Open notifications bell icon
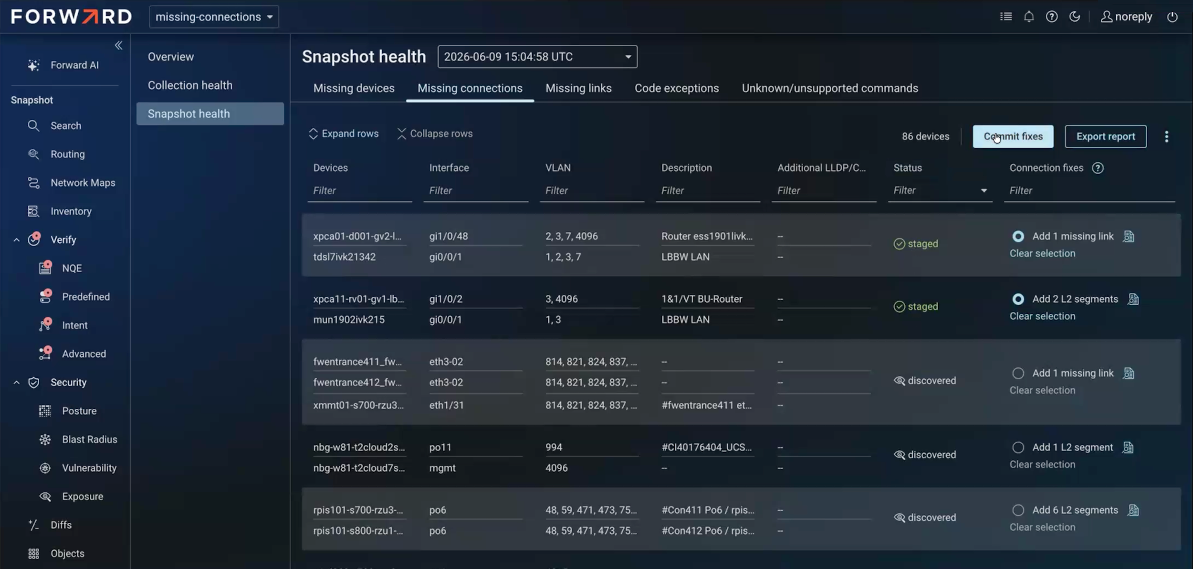The height and width of the screenshot is (569, 1193). click(x=1028, y=17)
